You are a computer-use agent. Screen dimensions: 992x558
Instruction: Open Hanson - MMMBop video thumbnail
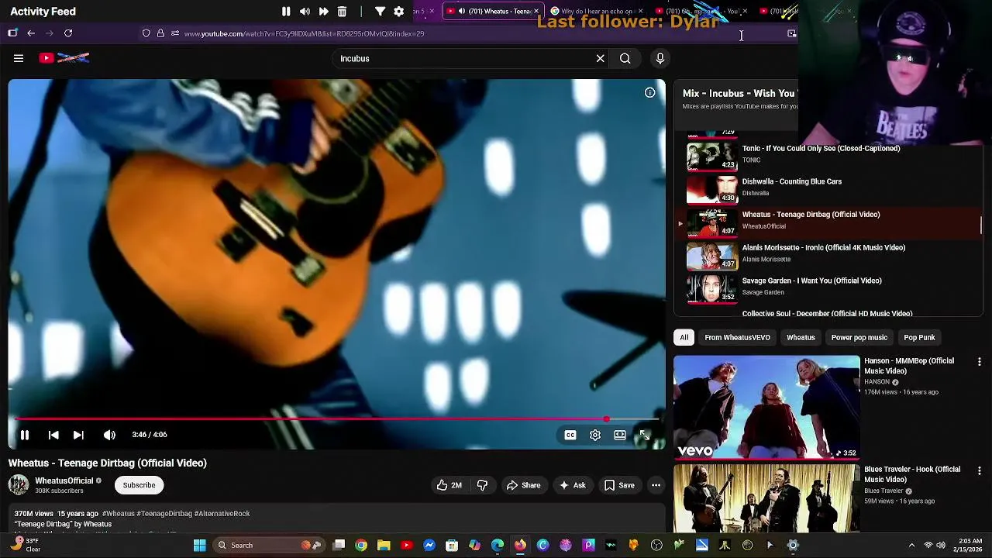pos(766,407)
